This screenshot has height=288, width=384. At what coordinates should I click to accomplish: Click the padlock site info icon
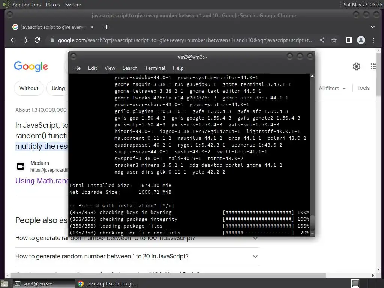coord(52,40)
